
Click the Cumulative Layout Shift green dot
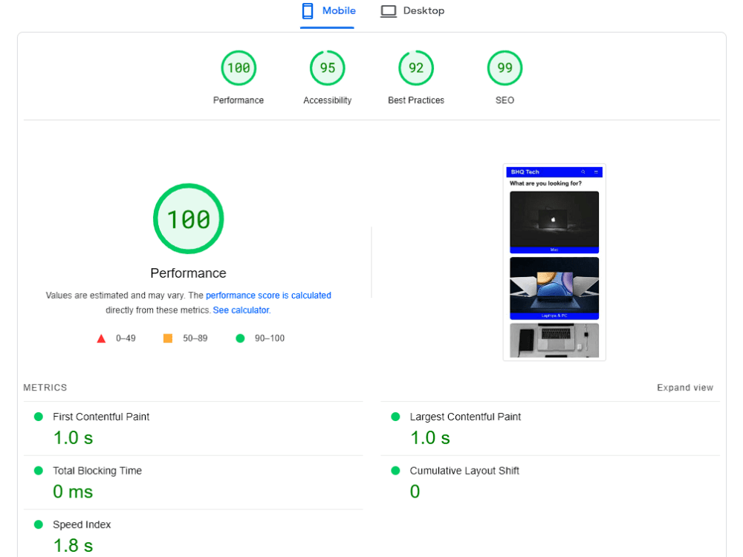[395, 471]
